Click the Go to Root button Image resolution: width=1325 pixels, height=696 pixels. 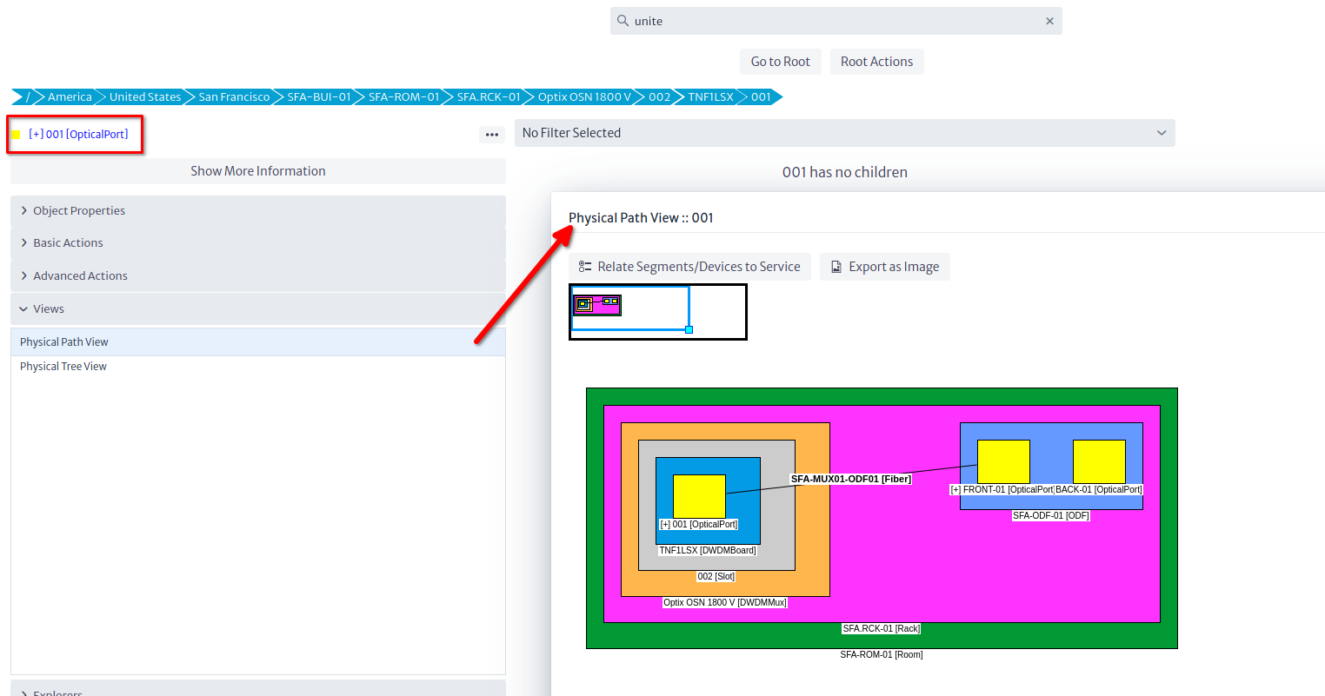click(780, 62)
